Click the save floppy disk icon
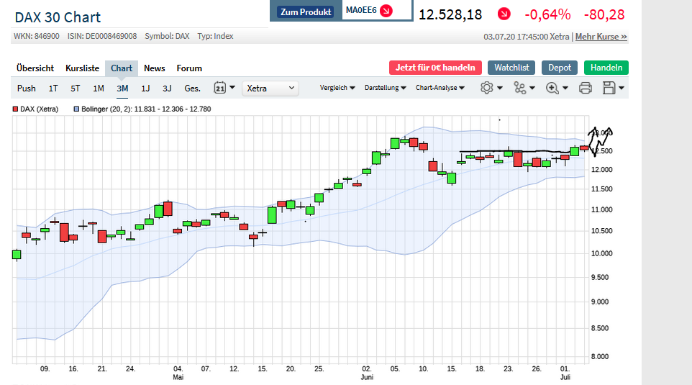Viewport: 692px width, 385px height. click(x=609, y=88)
